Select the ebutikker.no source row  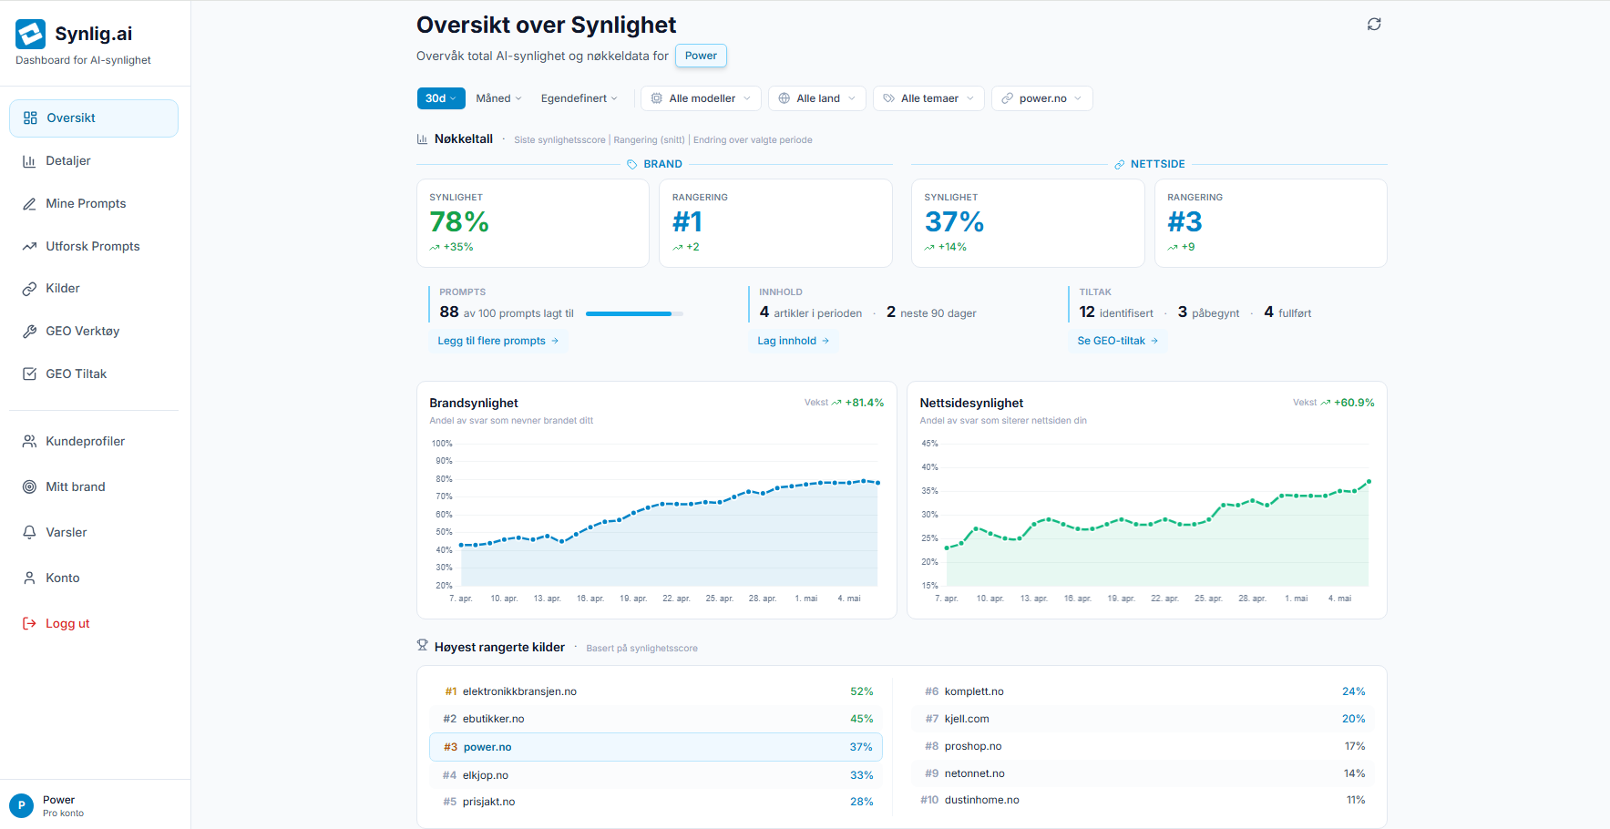coord(656,719)
